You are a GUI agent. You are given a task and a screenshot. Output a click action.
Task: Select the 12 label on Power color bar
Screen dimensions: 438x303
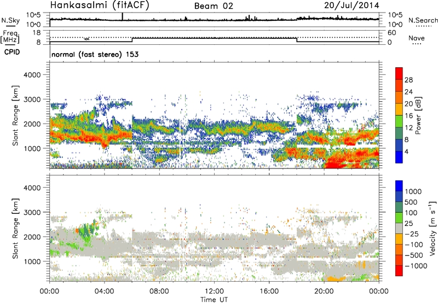click(408, 128)
